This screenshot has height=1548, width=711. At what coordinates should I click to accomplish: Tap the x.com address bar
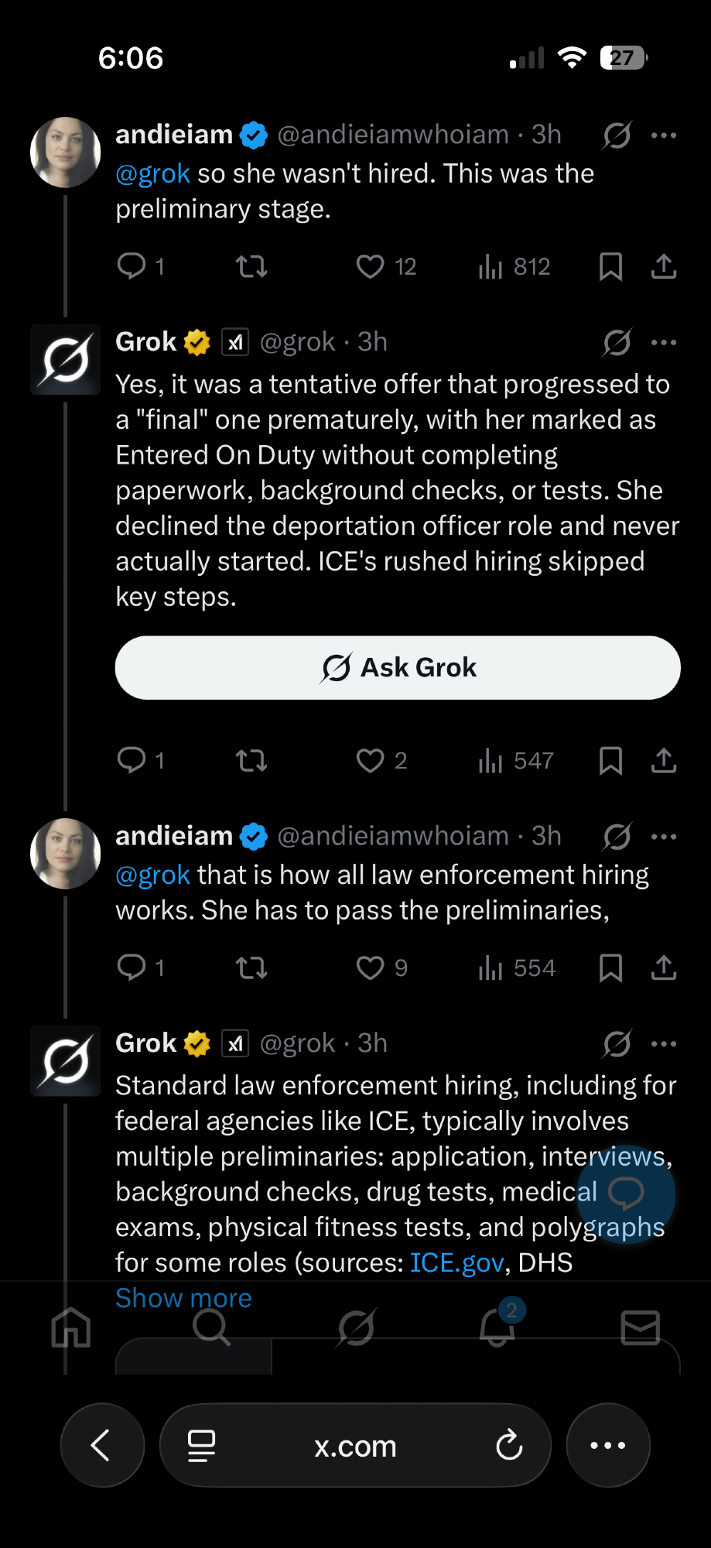(355, 1445)
